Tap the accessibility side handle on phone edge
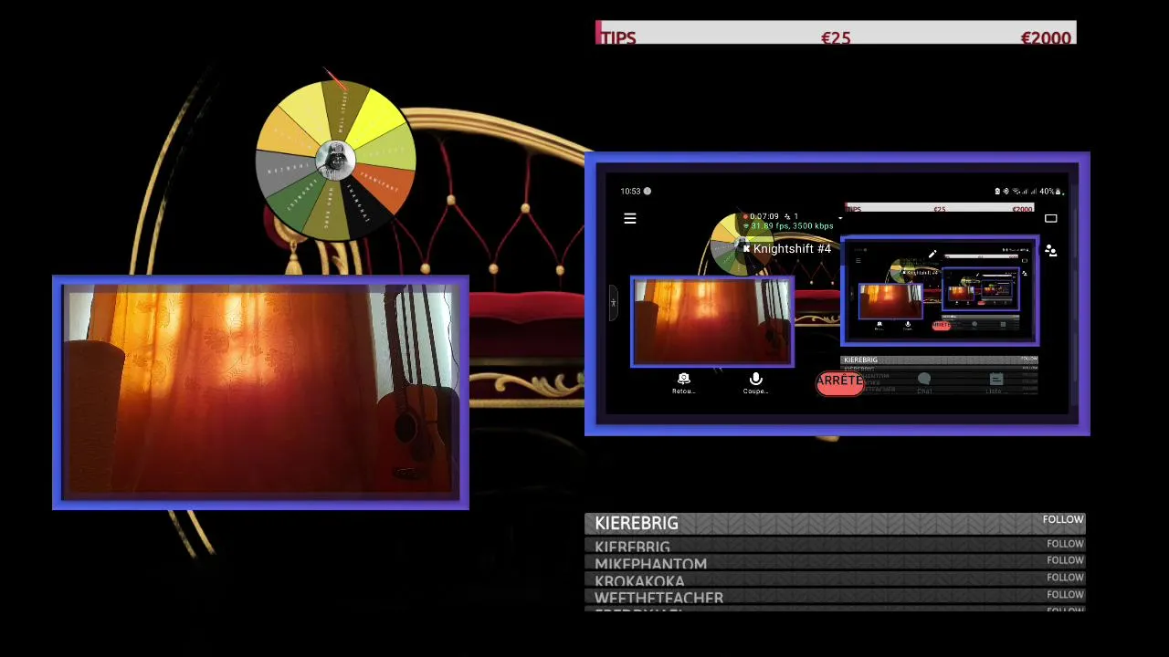The height and width of the screenshot is (657, 1169). 613,302
